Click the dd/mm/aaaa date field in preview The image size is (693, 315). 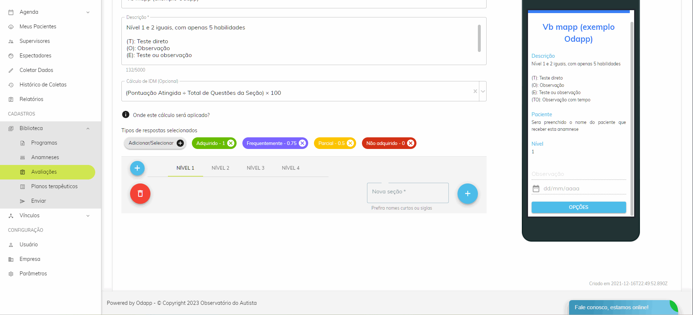(x=579, y=189)
